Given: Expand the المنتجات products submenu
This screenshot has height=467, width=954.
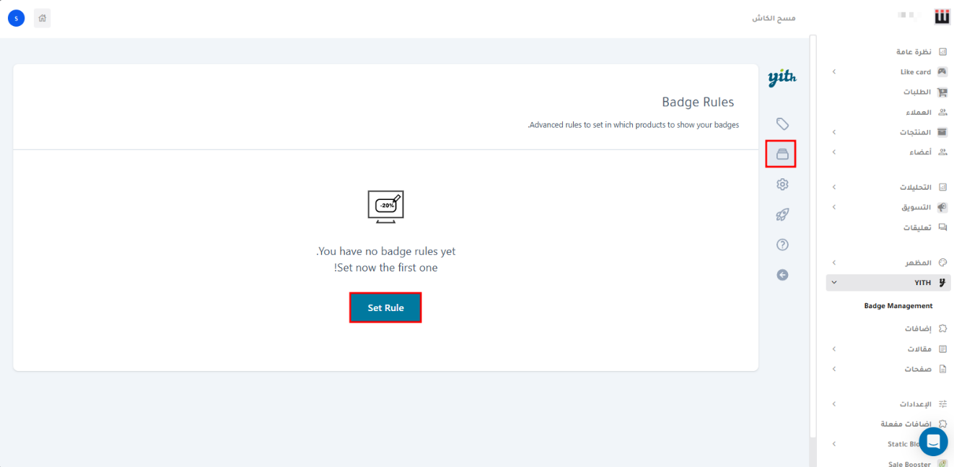Looking at the screenshot, I should (915, 132).
